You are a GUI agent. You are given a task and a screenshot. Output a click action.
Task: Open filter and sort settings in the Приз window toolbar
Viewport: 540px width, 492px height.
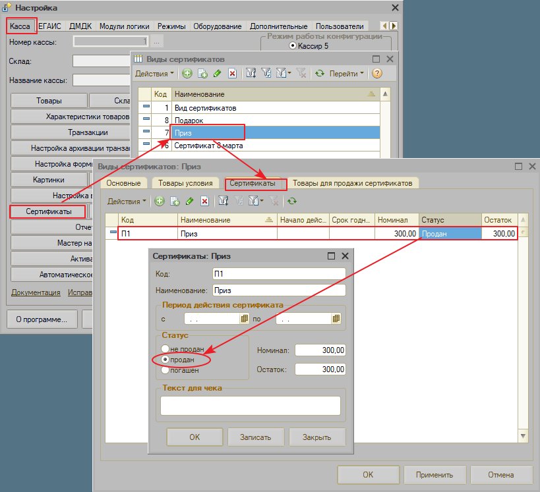coord(223,202)
